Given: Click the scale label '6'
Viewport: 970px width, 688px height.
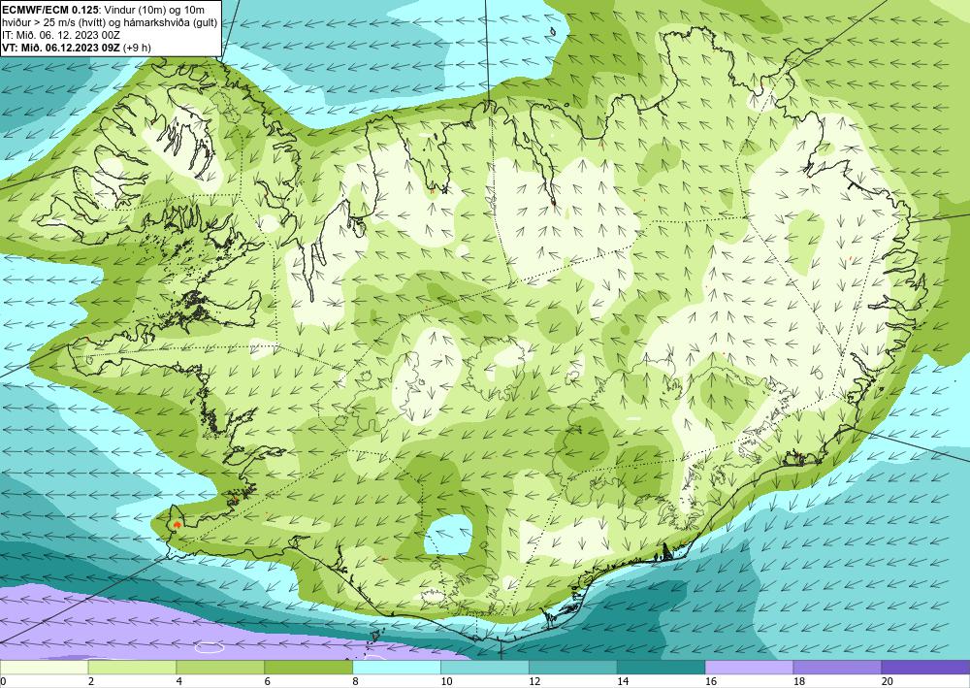Looking at the screenshot, I should click(x=268, y=681).
